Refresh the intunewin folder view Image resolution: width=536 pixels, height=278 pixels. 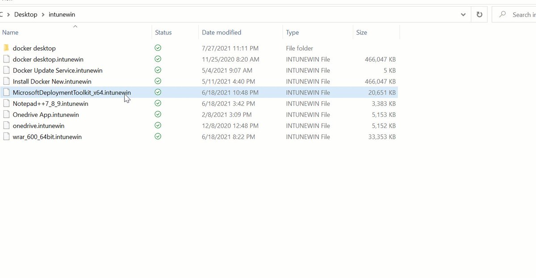[479, 14]
